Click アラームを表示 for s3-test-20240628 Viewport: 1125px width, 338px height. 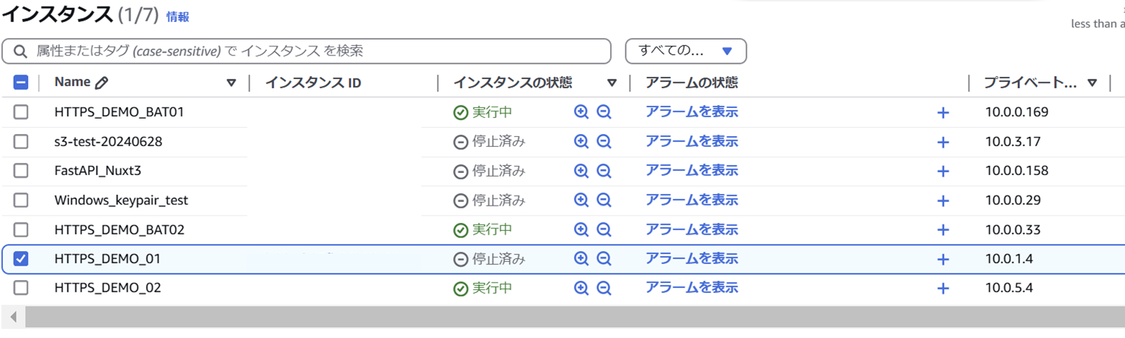coord(691,141)
